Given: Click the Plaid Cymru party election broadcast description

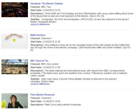Looking at the screenshot, I should tap(63, 105).
